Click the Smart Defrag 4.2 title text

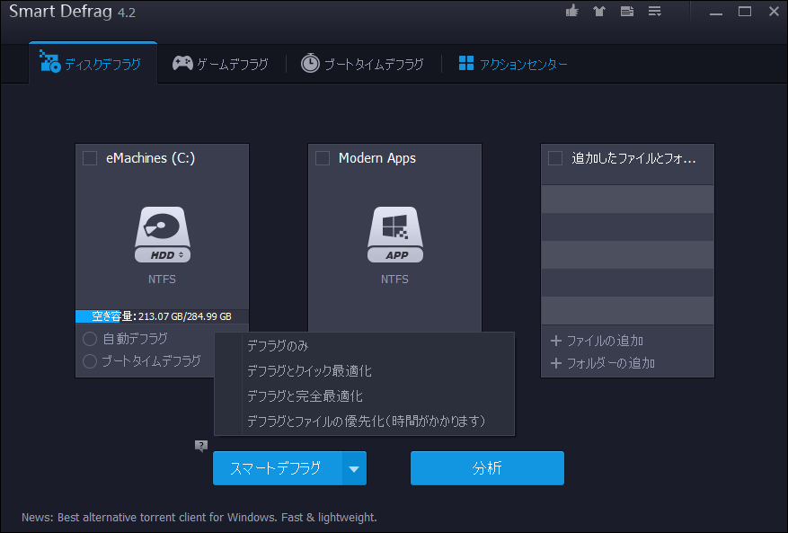pyautogui.click(x=73, y=11)
